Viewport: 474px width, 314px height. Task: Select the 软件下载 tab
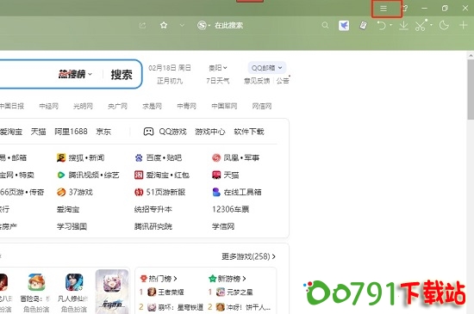click(x=249, y=132)
